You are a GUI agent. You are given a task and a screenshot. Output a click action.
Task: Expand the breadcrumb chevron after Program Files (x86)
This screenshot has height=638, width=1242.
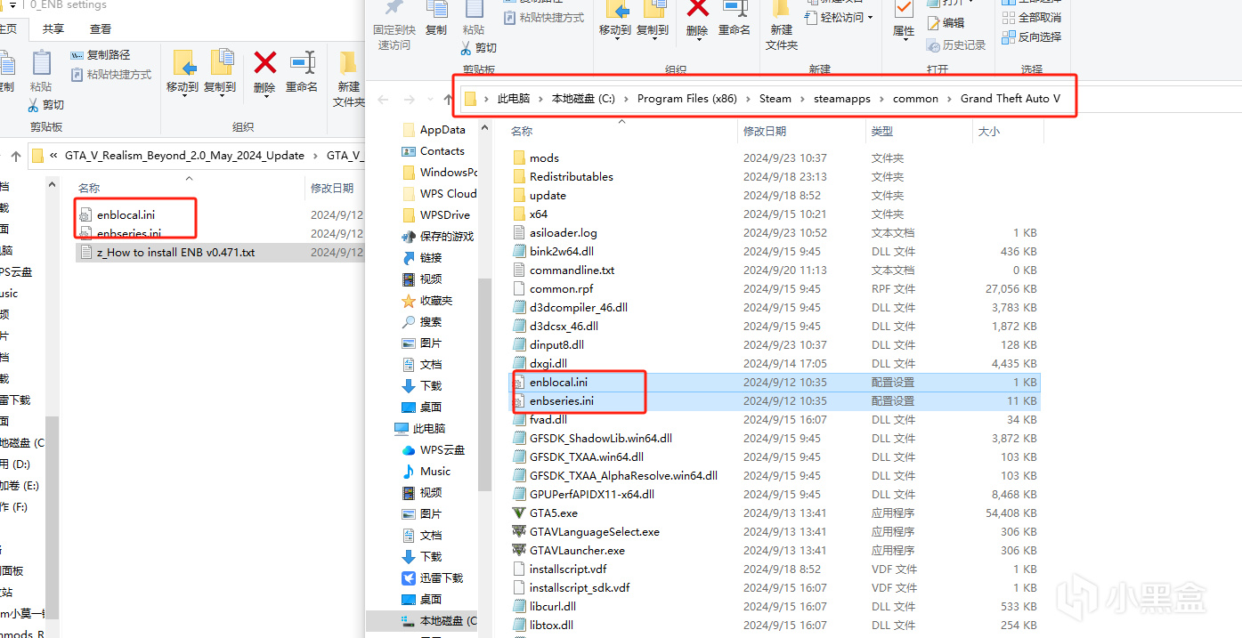[749, 99]
